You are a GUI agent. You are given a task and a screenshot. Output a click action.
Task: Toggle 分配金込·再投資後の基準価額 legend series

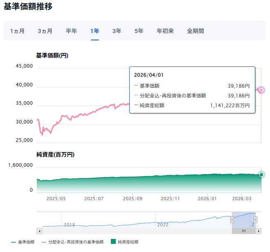pyautogui.click(x=72, y=242)
